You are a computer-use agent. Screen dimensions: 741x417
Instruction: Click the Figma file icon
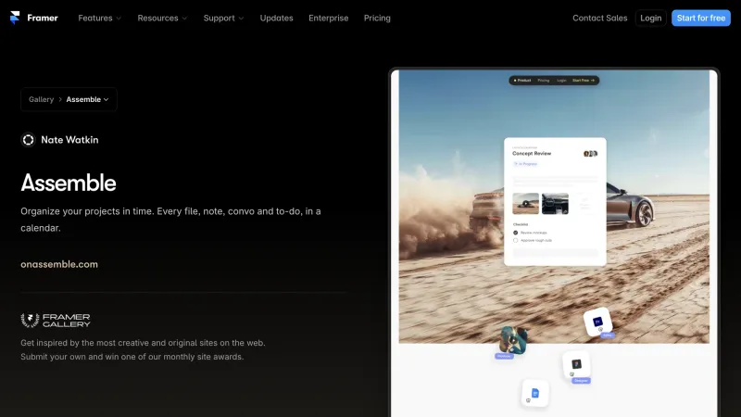click(x=576, y=364)
